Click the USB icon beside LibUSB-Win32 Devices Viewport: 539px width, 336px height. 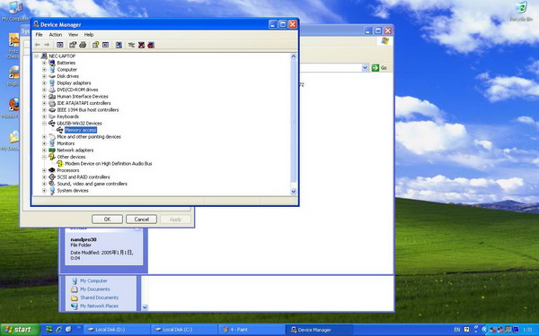coord(52,123)
